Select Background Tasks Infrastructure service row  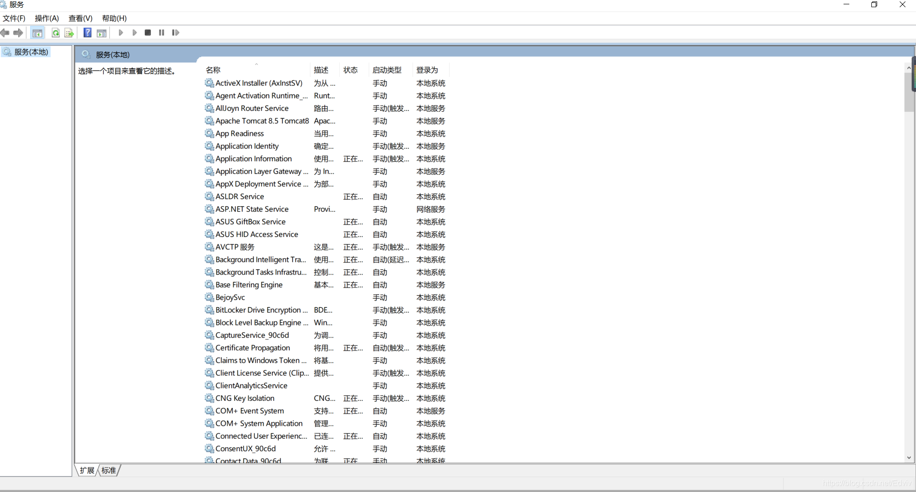point(326,272)
